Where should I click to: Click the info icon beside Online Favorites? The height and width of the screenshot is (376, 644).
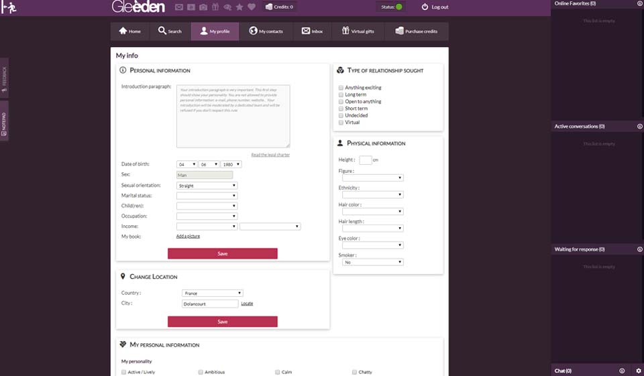[x=639, y=3]
